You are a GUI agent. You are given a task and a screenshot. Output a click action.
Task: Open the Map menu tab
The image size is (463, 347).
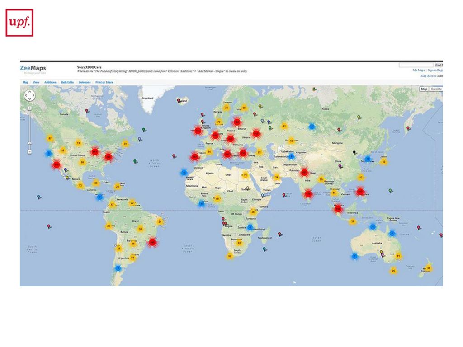25,82
